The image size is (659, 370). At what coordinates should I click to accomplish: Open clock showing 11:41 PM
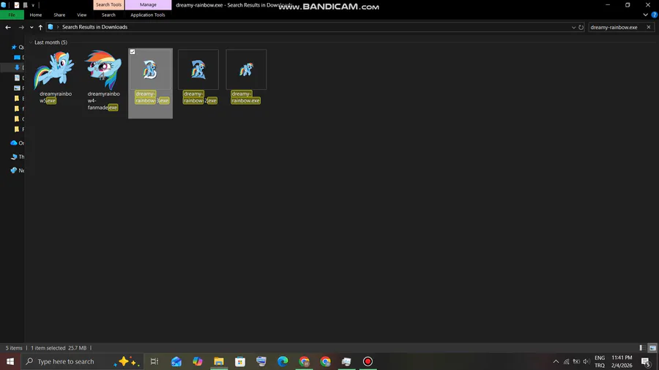[622, 361]
